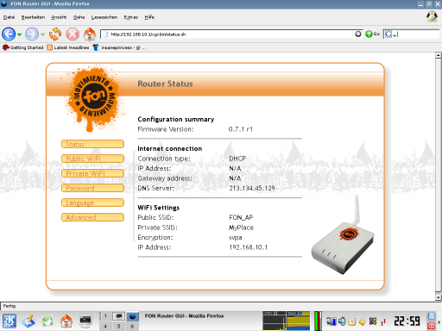Click the CPU load monitor graph
This screenshot has height=331, width=442.
click(x=275, y=321)
